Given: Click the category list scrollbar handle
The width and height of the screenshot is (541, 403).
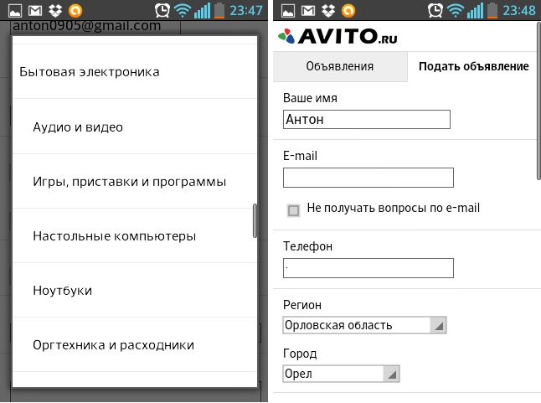Looking at the screenshot, I should [255, 220].
